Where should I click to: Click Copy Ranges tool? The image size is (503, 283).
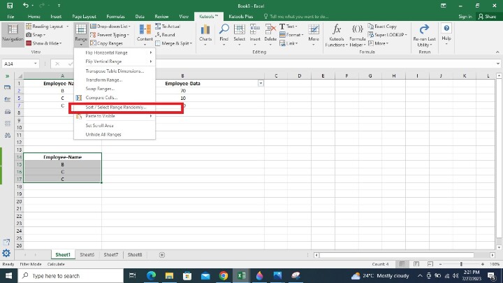click(x=106, y=43)
